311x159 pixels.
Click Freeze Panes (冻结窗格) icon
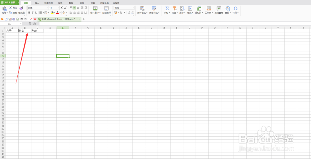click(219, 8)
